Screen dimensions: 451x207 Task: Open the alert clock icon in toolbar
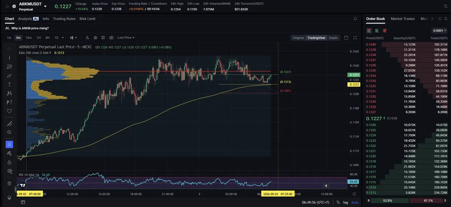click(95, 38)
